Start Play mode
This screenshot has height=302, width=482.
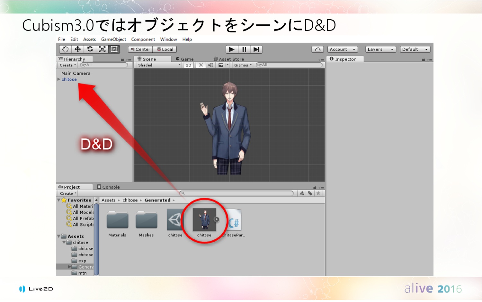(232, 49)
